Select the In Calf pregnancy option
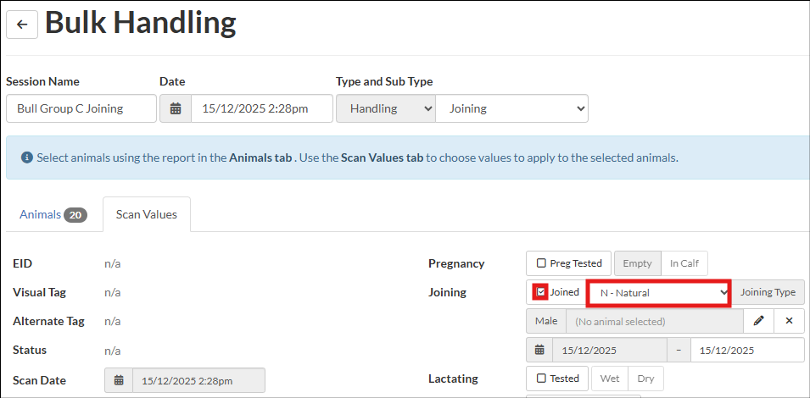Screen dimensions: 810x398 [684, 263]
